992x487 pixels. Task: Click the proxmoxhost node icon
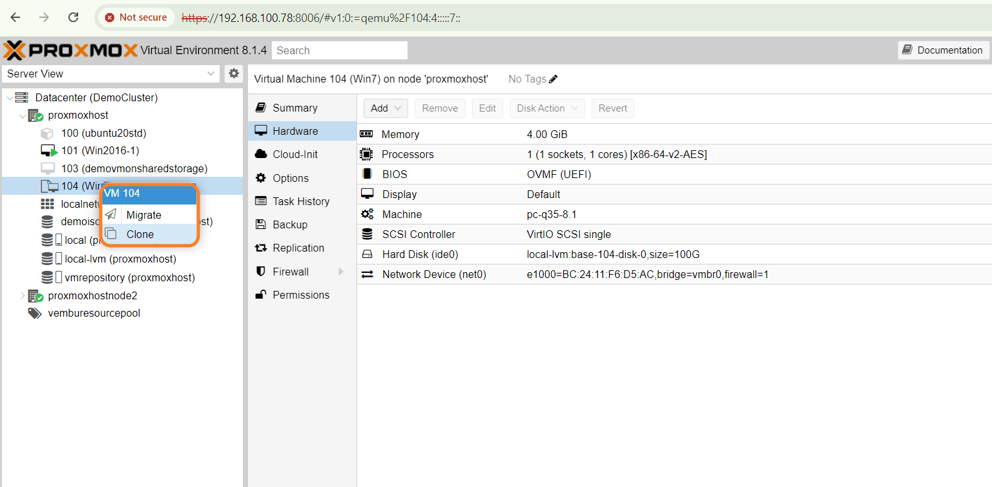coord(35,115)
